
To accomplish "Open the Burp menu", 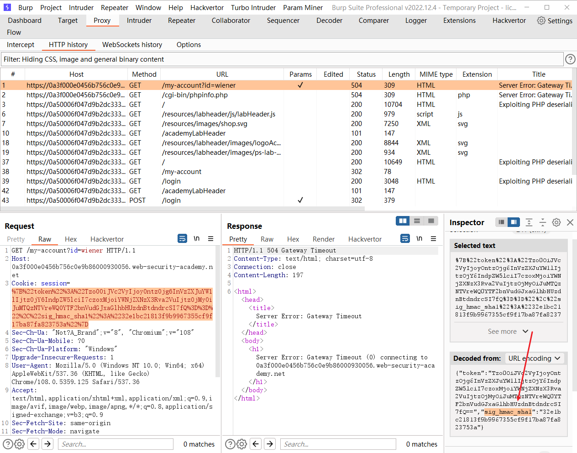I will [26, 7].
